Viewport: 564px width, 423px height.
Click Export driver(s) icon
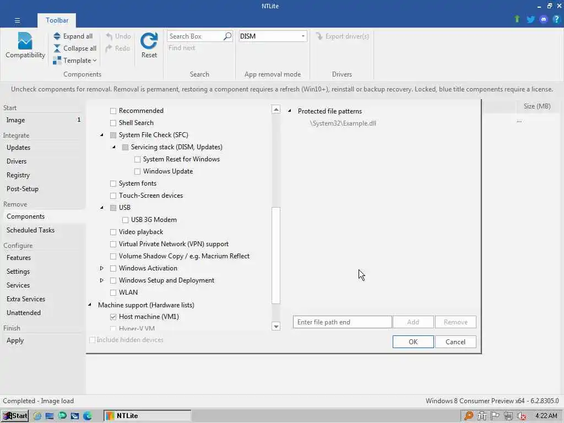click(x=319, y=36)
